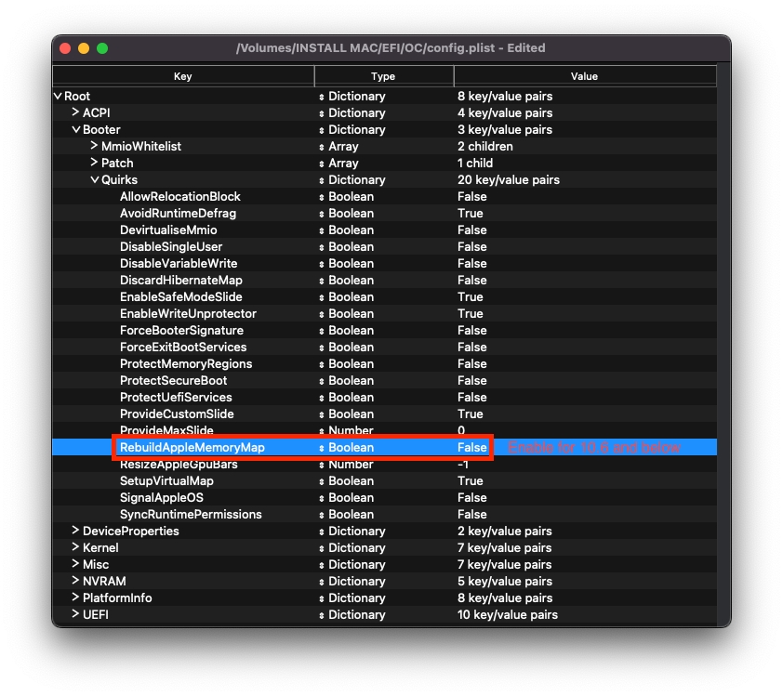Click the green zoom window button
Viewport: 783px width, 696px height.
point(102,48)
